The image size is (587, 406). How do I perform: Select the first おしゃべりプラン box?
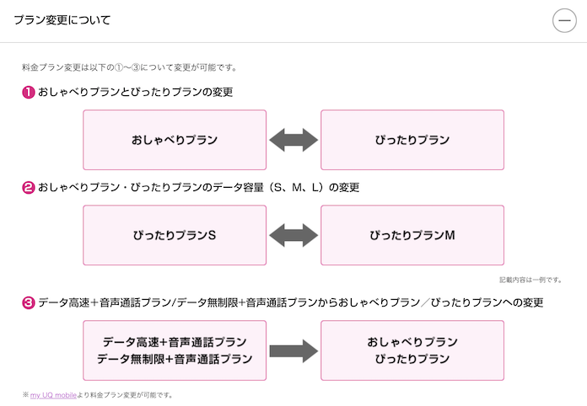click(175, 140)
